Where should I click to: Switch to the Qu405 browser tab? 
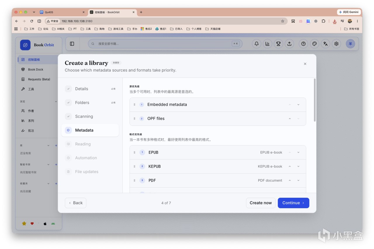pyautogui.click(x=62, y=12)
